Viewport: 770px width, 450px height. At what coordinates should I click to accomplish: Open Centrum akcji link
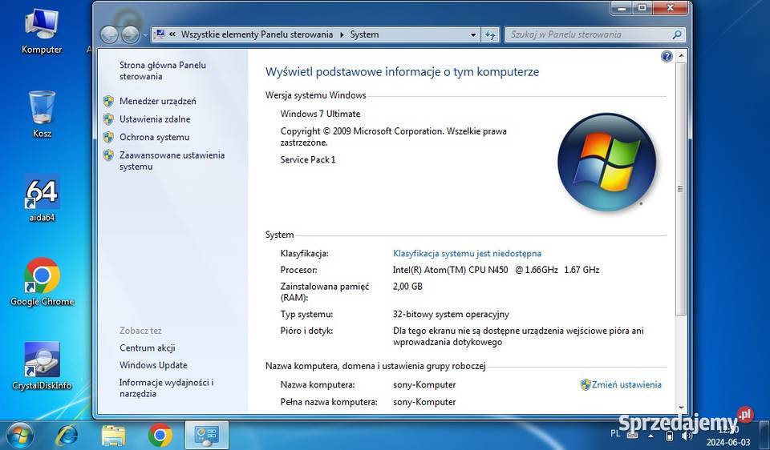point(148,348)
